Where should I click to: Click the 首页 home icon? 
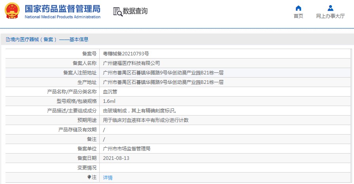click(x=298, y=8)
